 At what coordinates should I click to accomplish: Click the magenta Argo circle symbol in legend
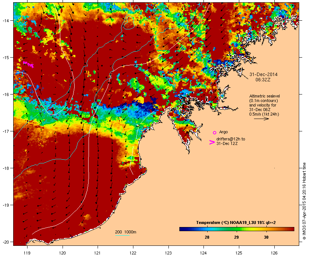click(214, 133)
